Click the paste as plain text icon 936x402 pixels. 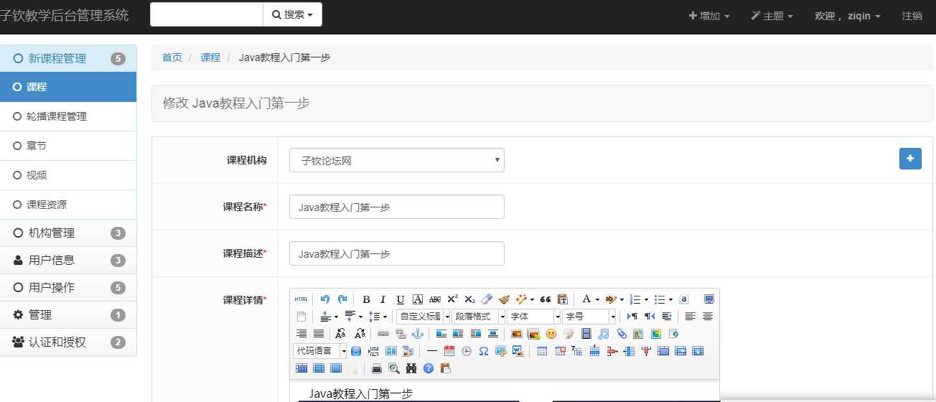pos(562,299)
